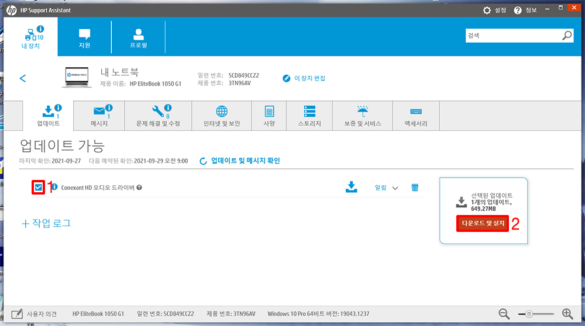Click the zoom out magnifier icon
Viewport: 585px width, 326px height.
point(504,314)
